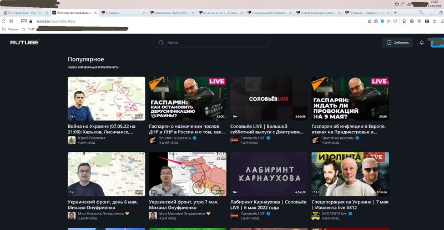
Task: Click title 'Лабиринт Карнаухова | Соловьёв LIVE'
Action: coord(268,205)
